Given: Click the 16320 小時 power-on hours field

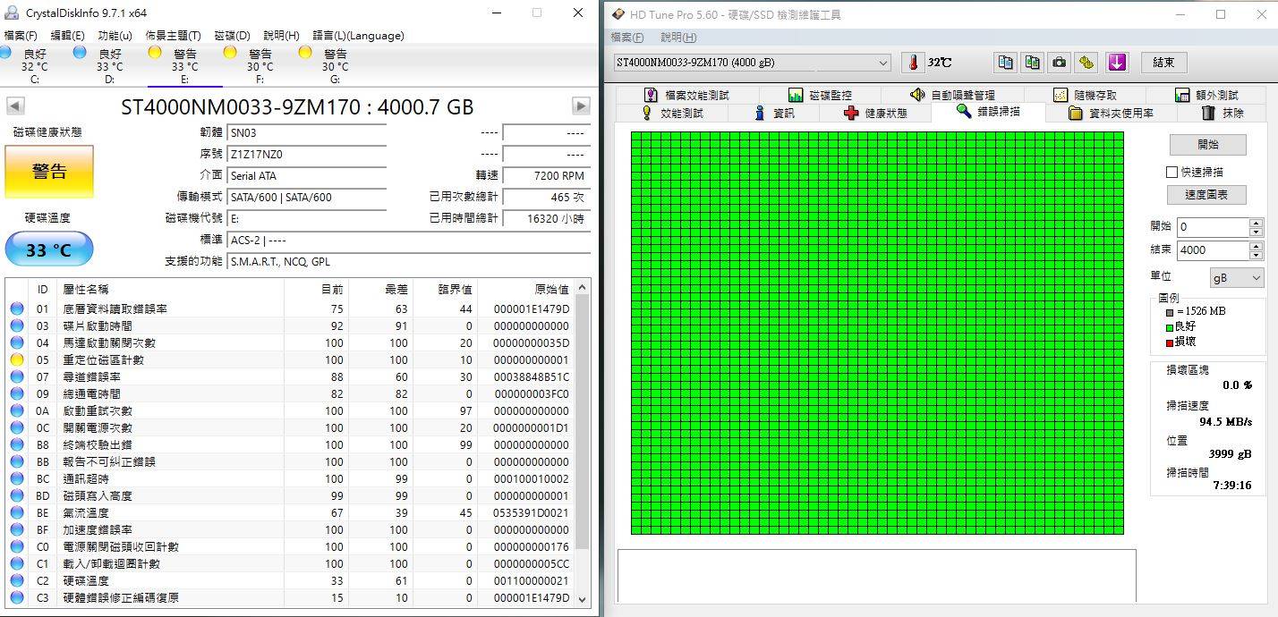Looking at the screenshot, I should (546, 218).
